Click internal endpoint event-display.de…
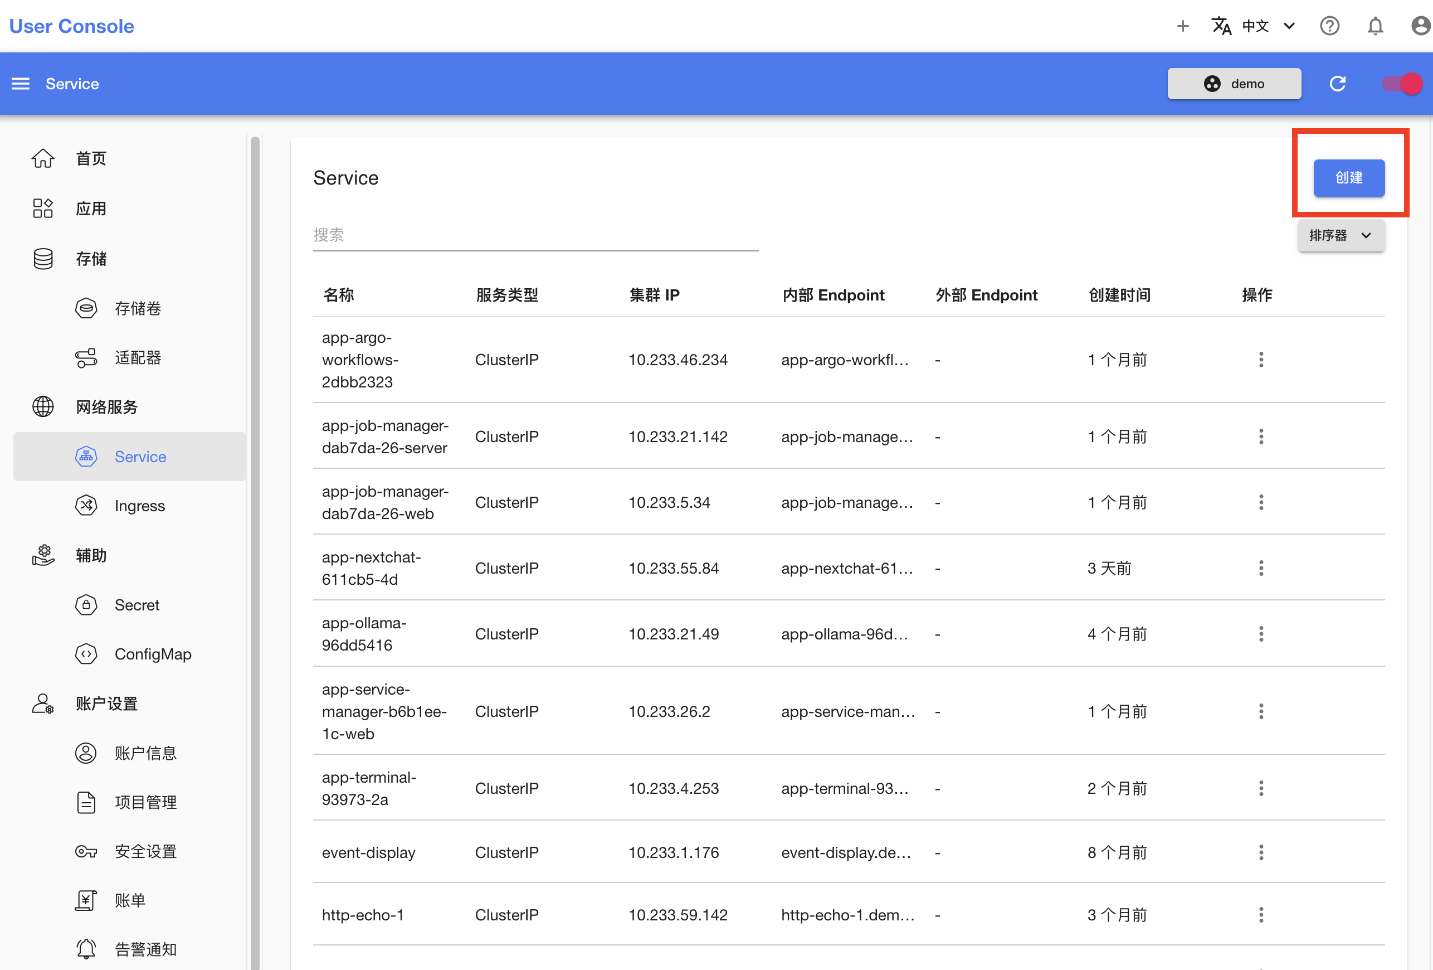The height and width of the screenshot is (970, 1433). click(x=845, y=853)
